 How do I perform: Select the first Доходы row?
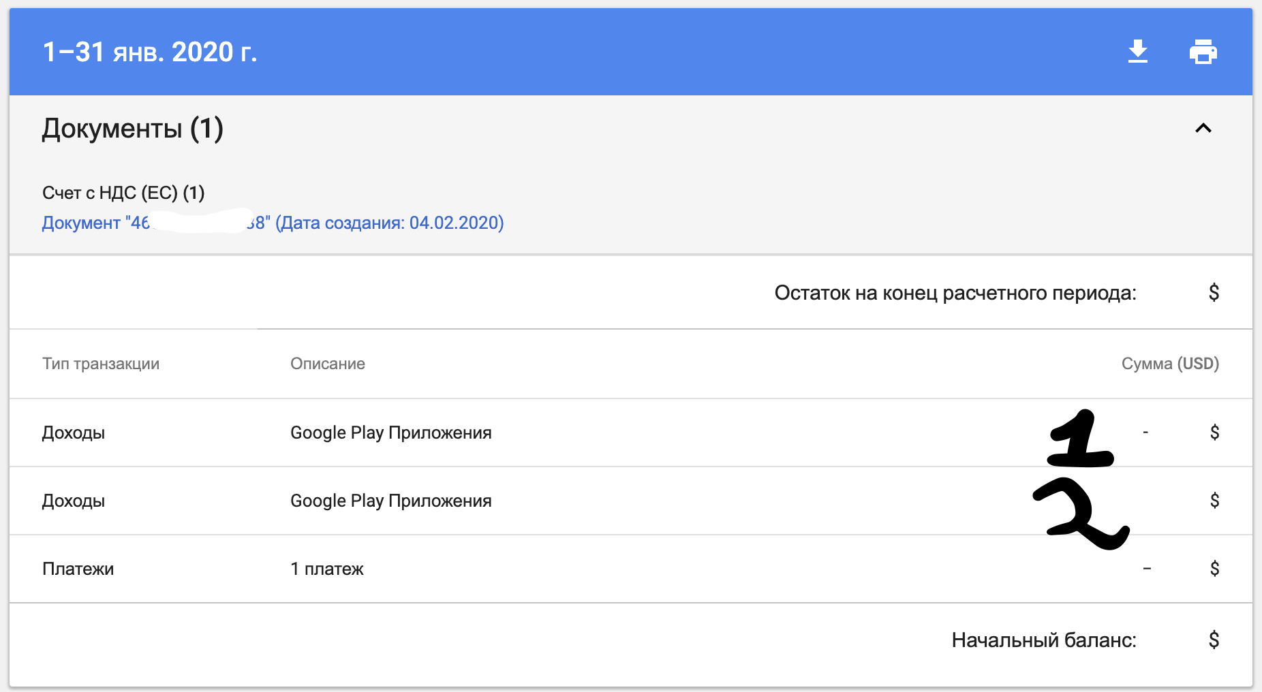click(x=74, y=433)
